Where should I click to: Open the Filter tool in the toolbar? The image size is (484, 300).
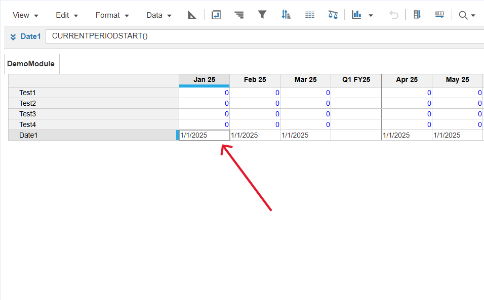[x=262, y=14]
